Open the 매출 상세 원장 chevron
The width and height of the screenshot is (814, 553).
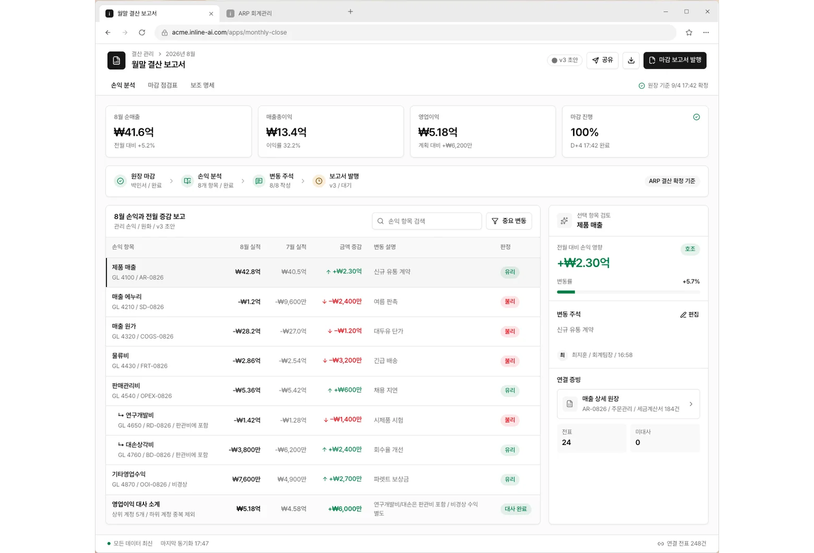(x=691, y=404)
